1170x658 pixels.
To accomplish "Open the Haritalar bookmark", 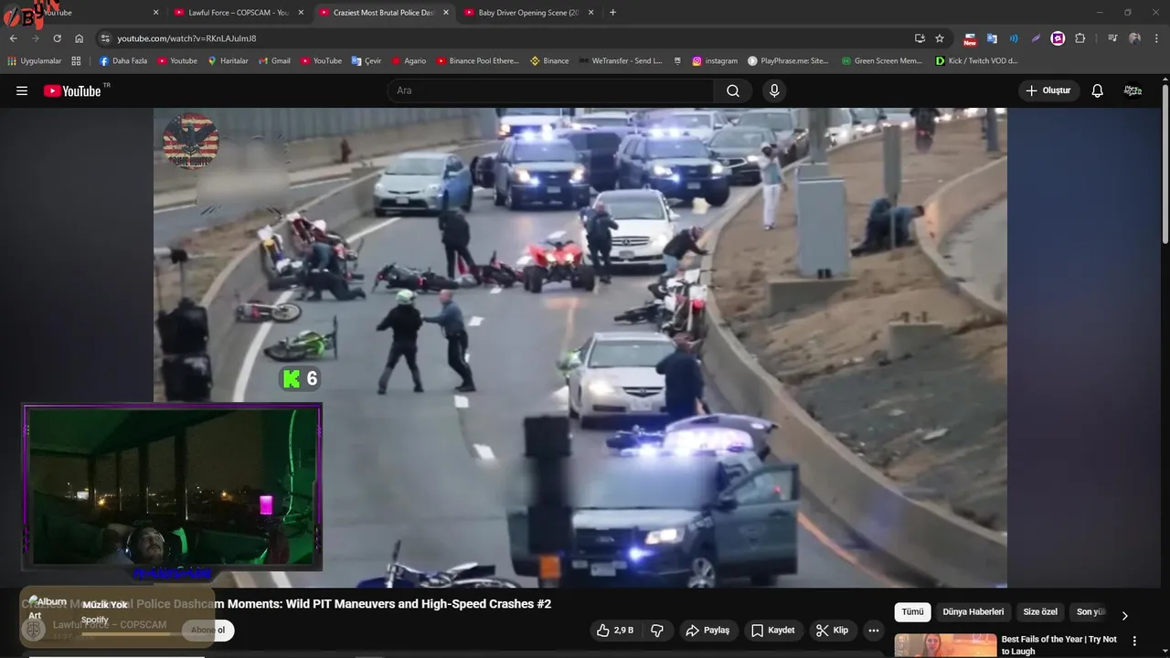I will click(x=228, y=61).
